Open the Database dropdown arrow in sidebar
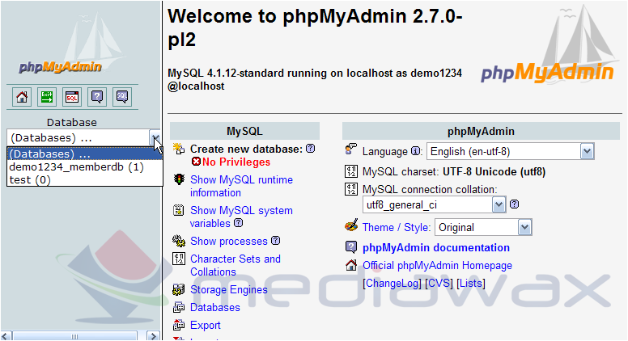 coord(155,138)
